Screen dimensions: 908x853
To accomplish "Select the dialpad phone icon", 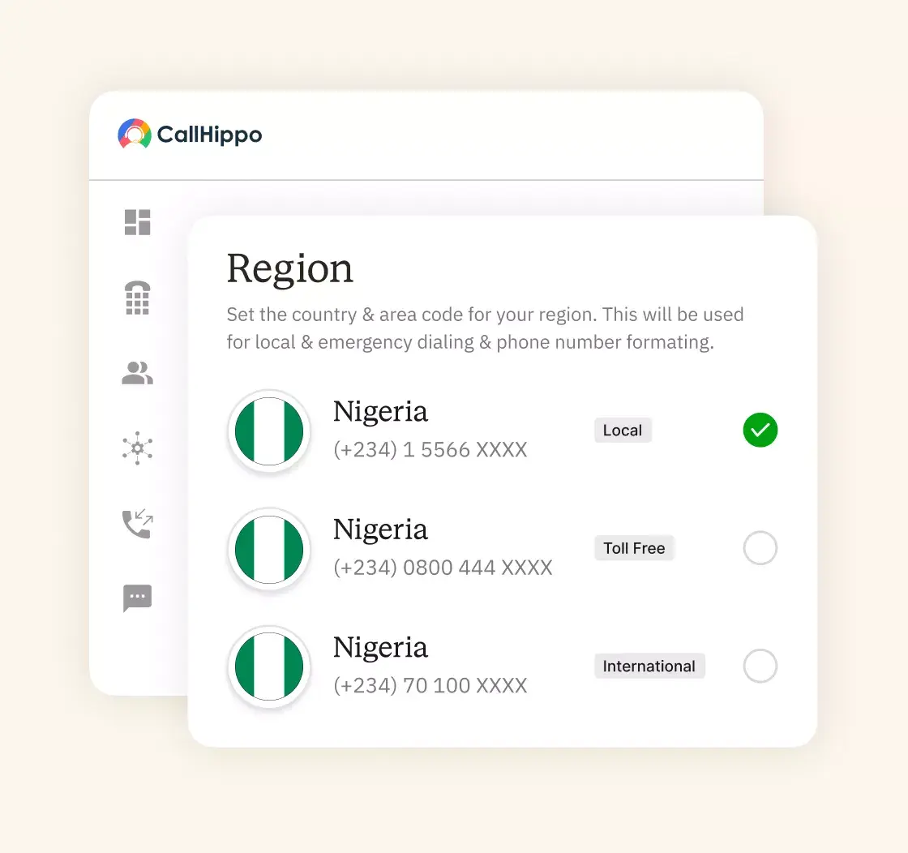I will [x=138, y=298].
